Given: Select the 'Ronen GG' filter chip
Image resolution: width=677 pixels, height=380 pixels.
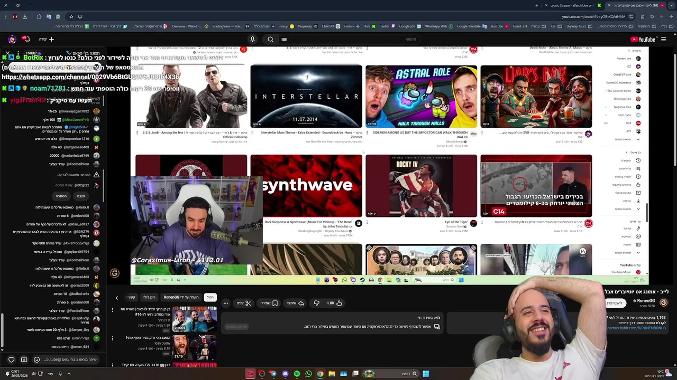Looking at the screenshot, I should pyautogui.click(x=149, y=297).
